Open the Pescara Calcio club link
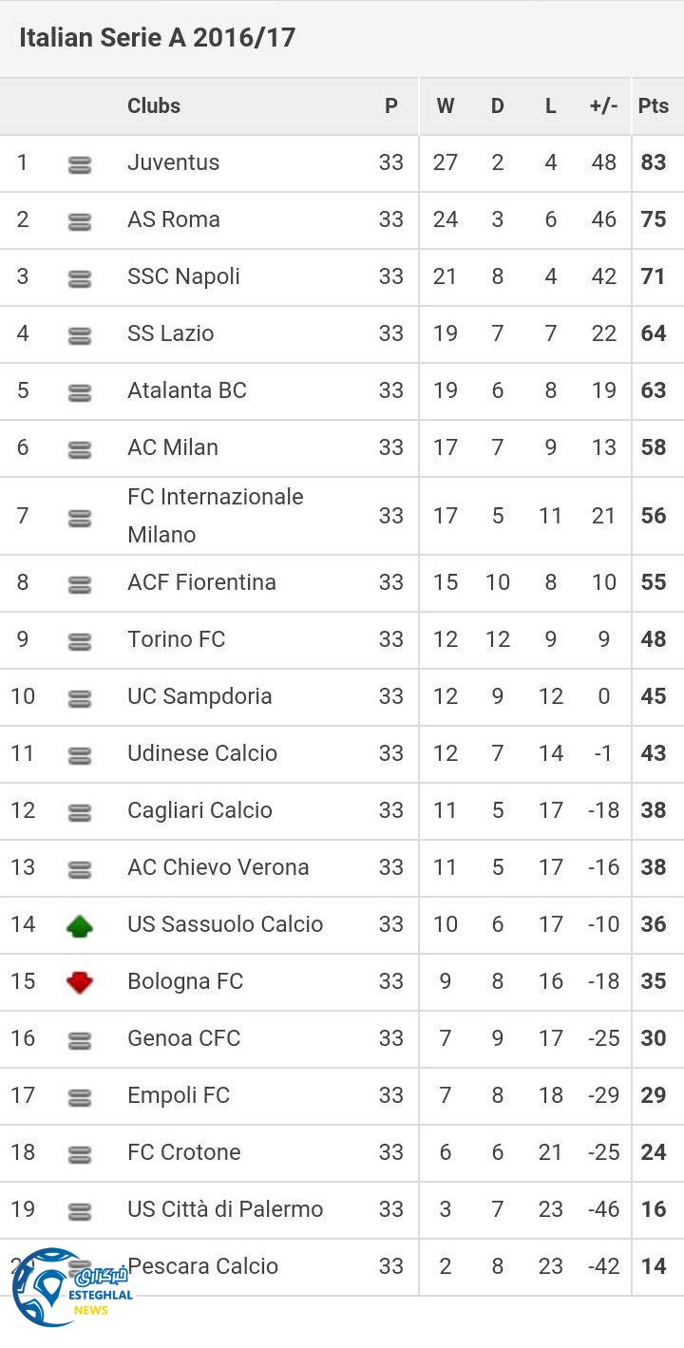The height and width of the screenshot is (1348, 684). click(x=203, y=1266)
